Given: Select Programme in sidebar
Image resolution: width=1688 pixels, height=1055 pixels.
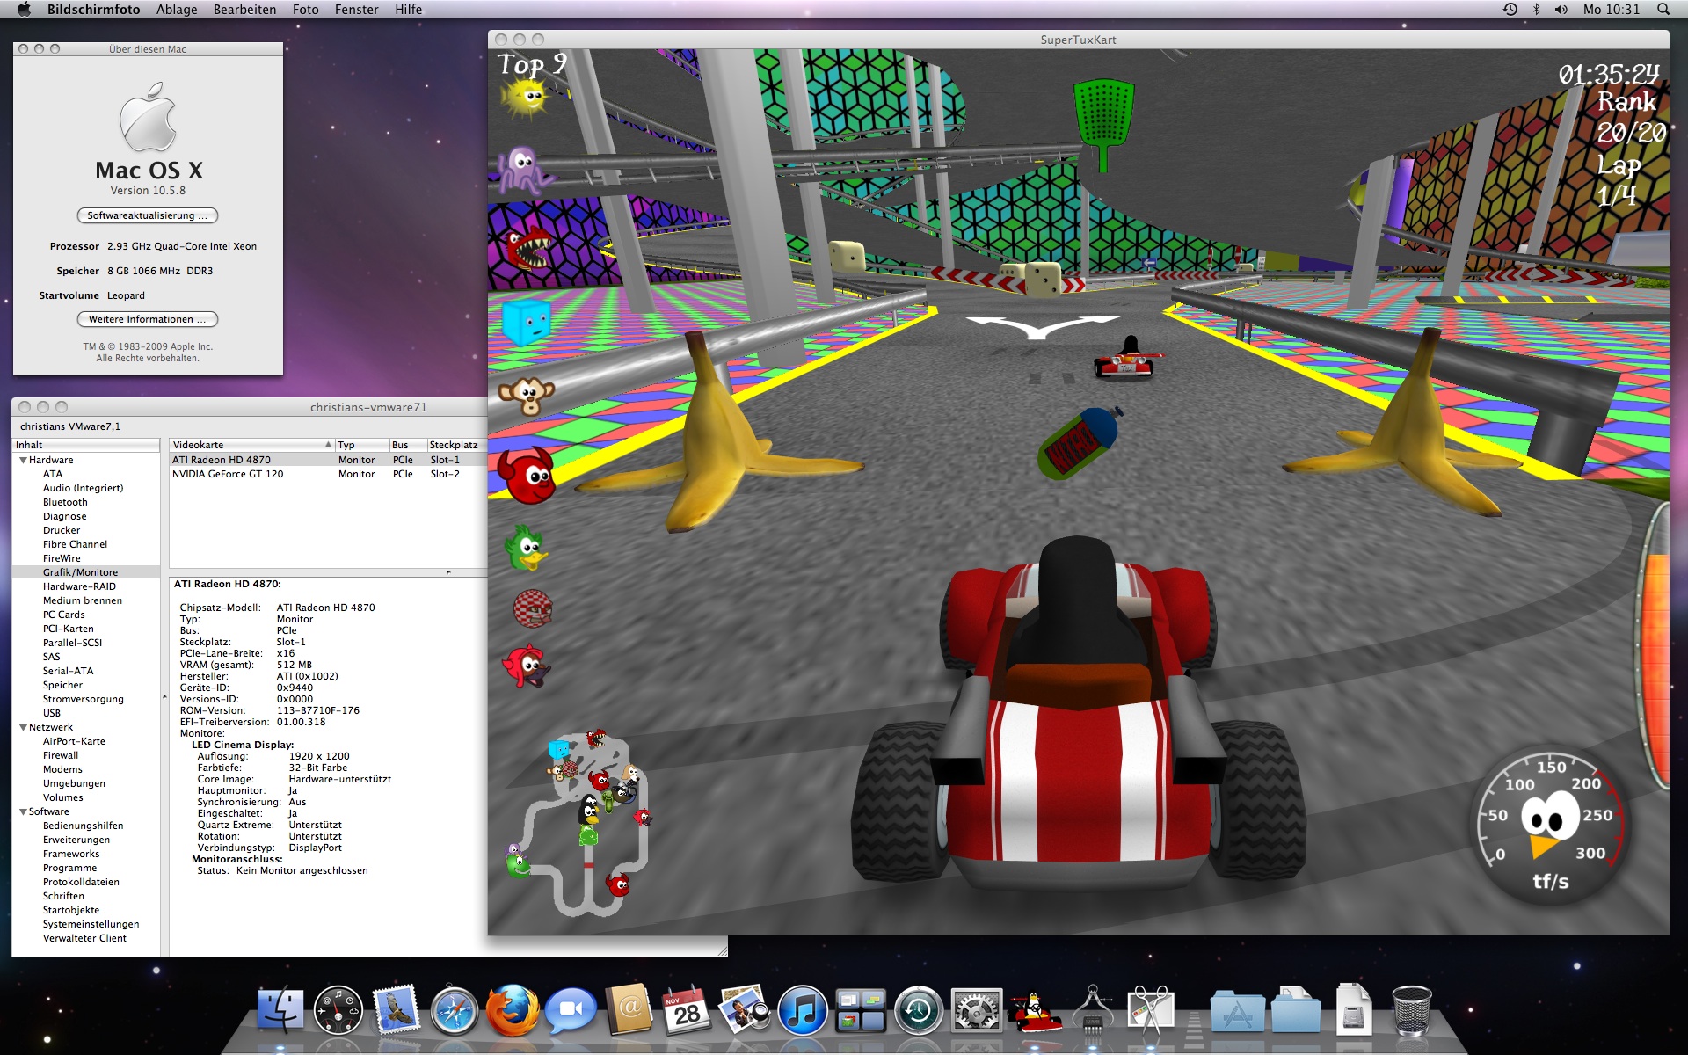Looking at the screenshot, I should (86, 868).
